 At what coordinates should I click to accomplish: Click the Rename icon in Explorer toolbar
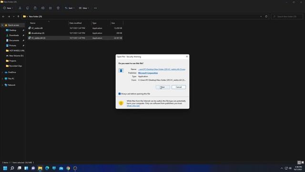(43, 8)
